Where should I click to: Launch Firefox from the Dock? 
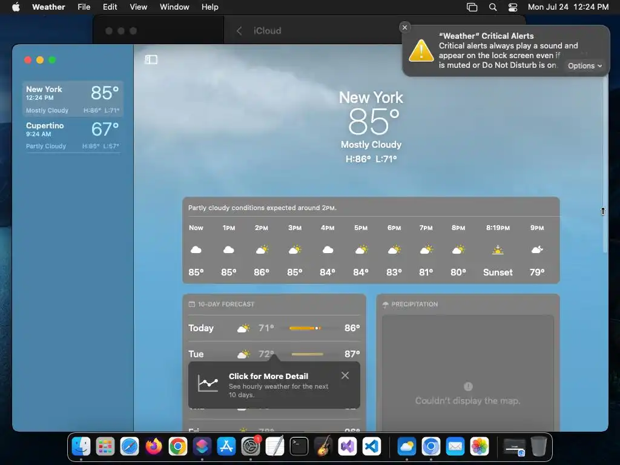pos(153,446)
